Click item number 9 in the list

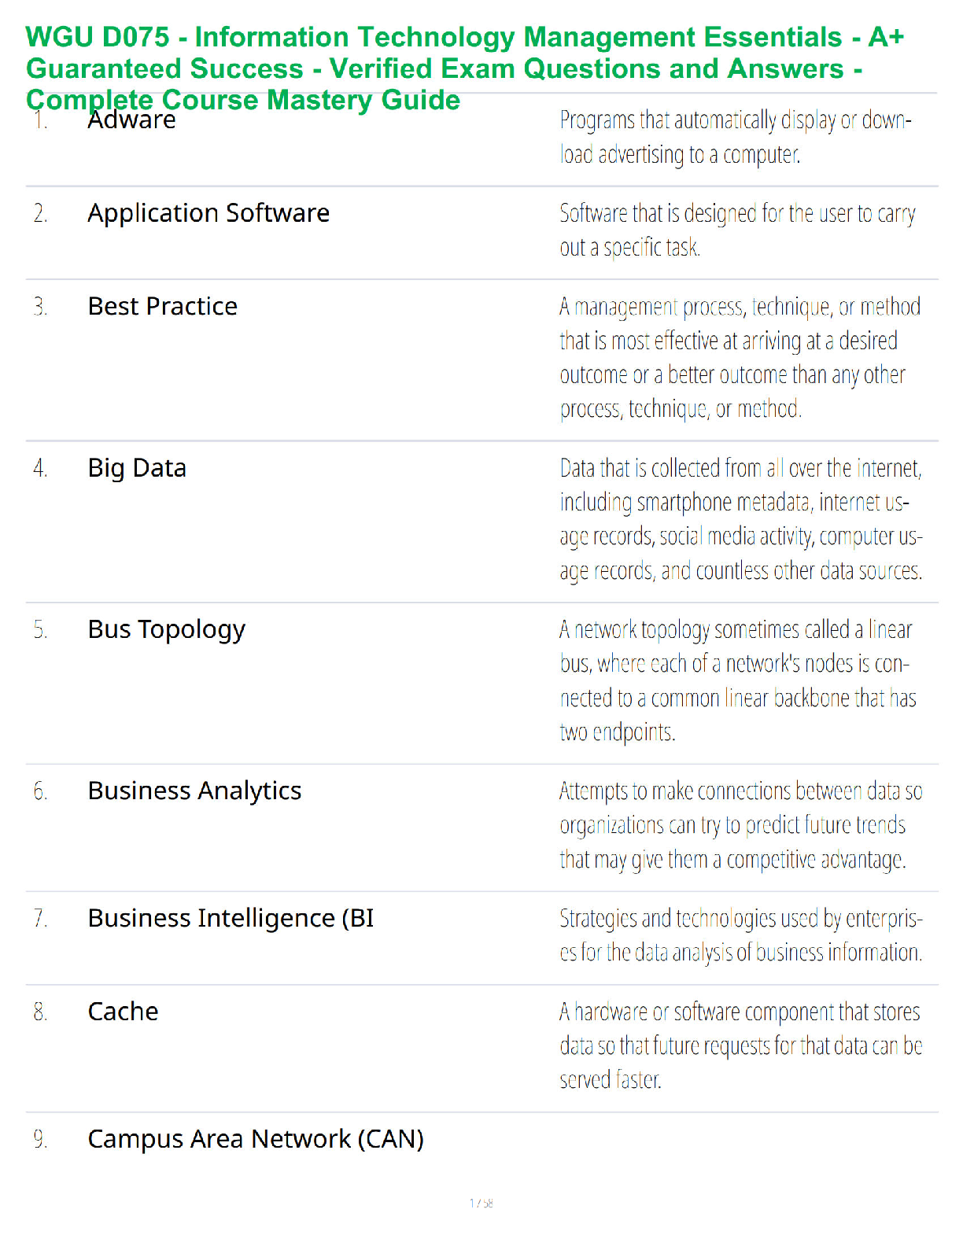pos(40,1139)
